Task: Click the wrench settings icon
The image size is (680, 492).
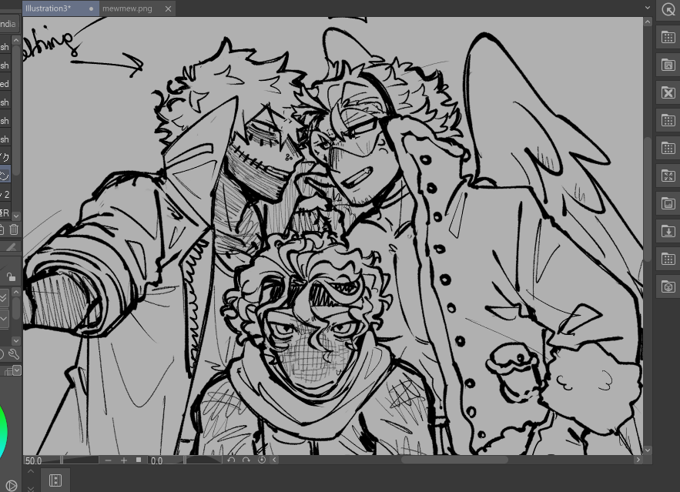Action: tap(13, 354)
